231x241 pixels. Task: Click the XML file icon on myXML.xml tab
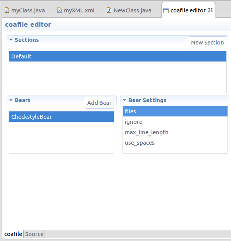[59, 10]
